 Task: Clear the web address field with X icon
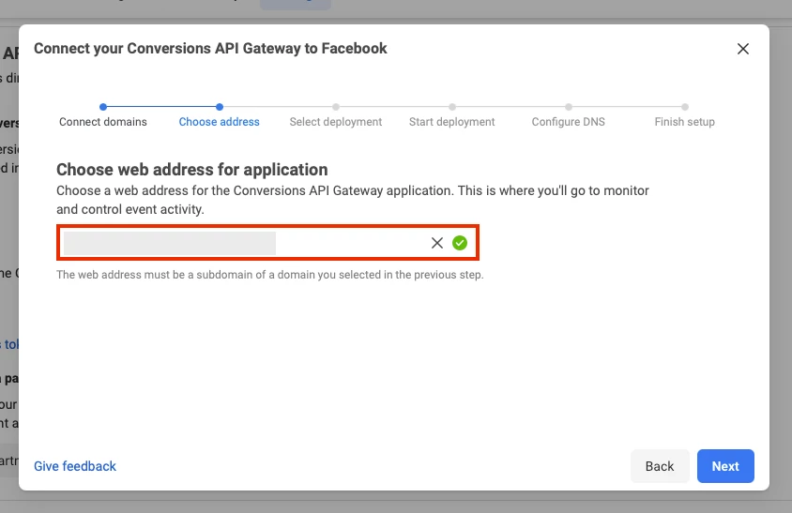[x=437, y=243]
